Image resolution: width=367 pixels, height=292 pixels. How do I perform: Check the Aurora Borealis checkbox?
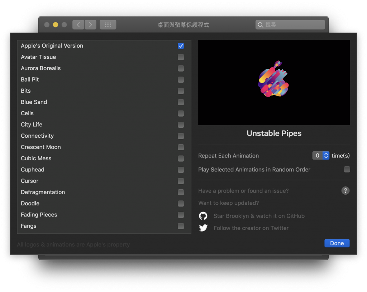coord(181,68)
